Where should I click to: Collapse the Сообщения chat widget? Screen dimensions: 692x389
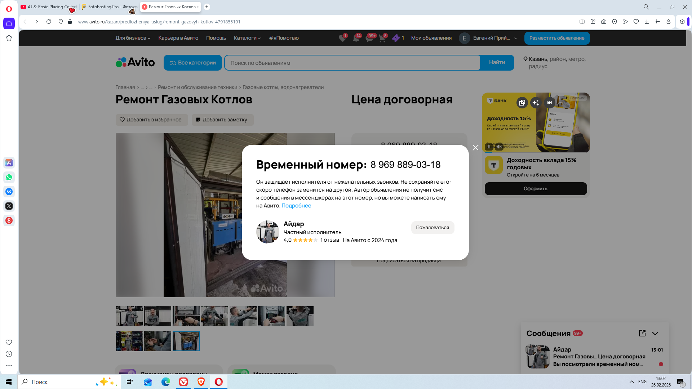[x=655, y=334]
